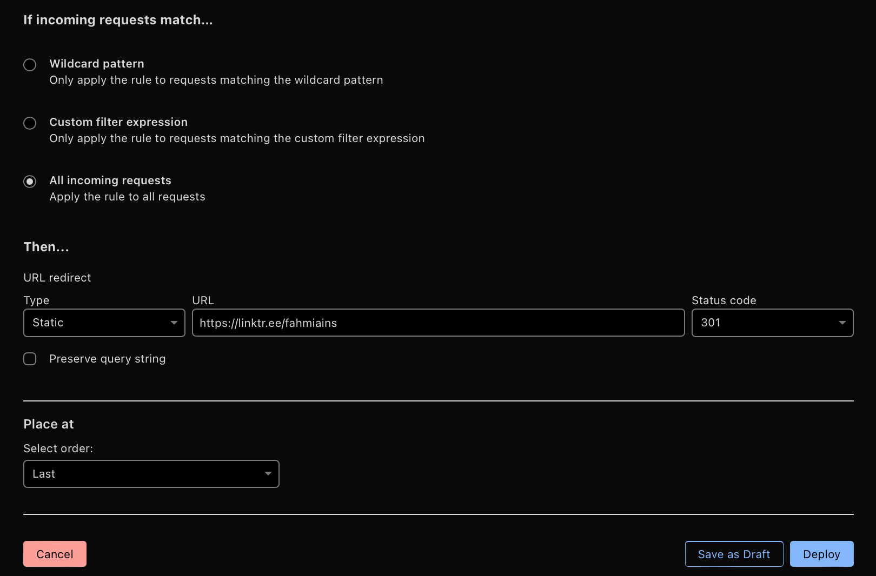Click the "Status code" field label
Image resolution: width=876 pixels, height=576 pixels.
pyautogui.click(x=724, y=300)
